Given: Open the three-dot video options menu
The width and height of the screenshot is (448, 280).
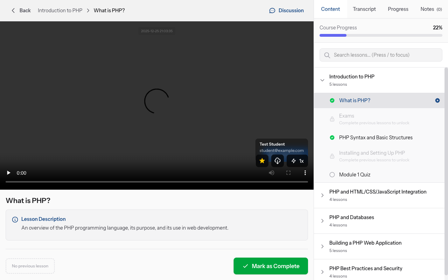Looking at the screenshot, I should pos(305,173).
